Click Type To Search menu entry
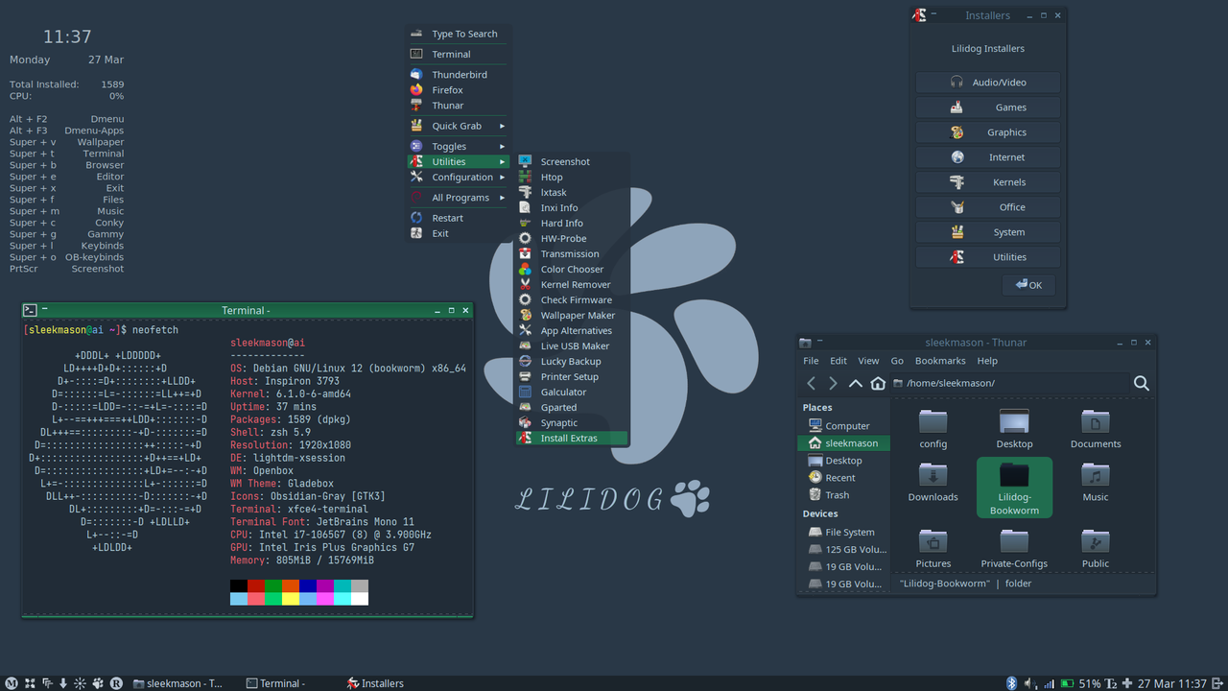The image size is (1228, 691). click(x=459, y=34)
